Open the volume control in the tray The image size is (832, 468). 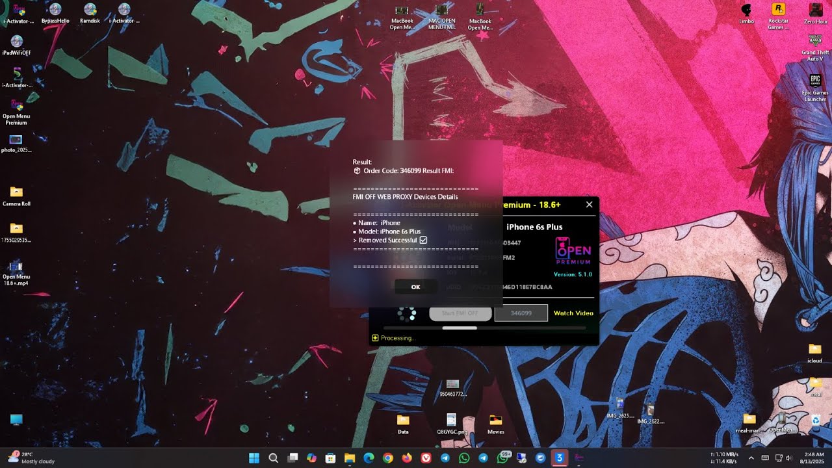point(790,458)
